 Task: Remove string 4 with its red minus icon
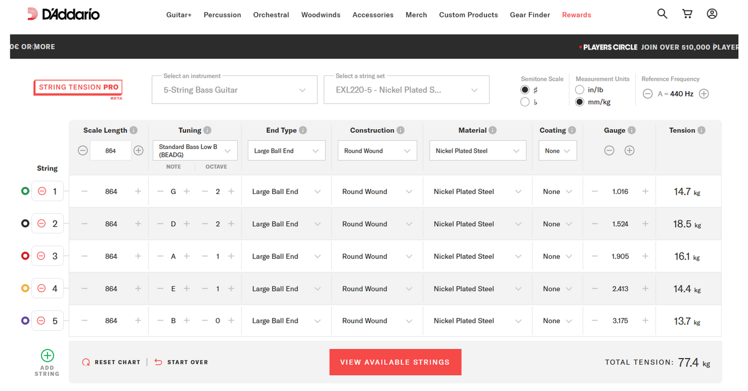pyautogui.click(x=41, y=288)
